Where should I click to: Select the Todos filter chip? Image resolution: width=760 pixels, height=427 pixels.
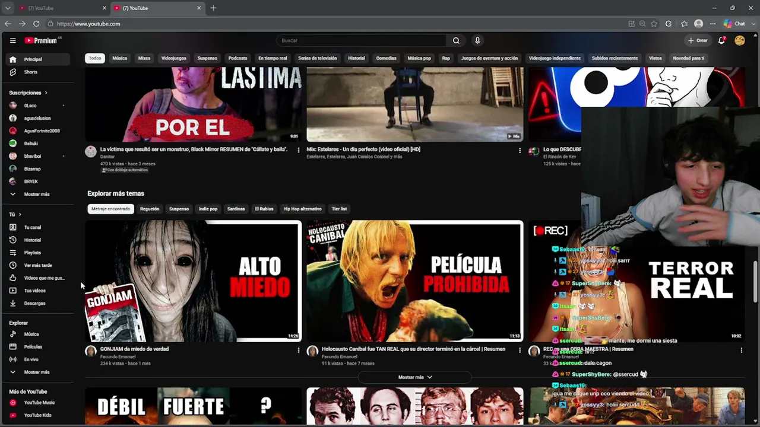95,58
